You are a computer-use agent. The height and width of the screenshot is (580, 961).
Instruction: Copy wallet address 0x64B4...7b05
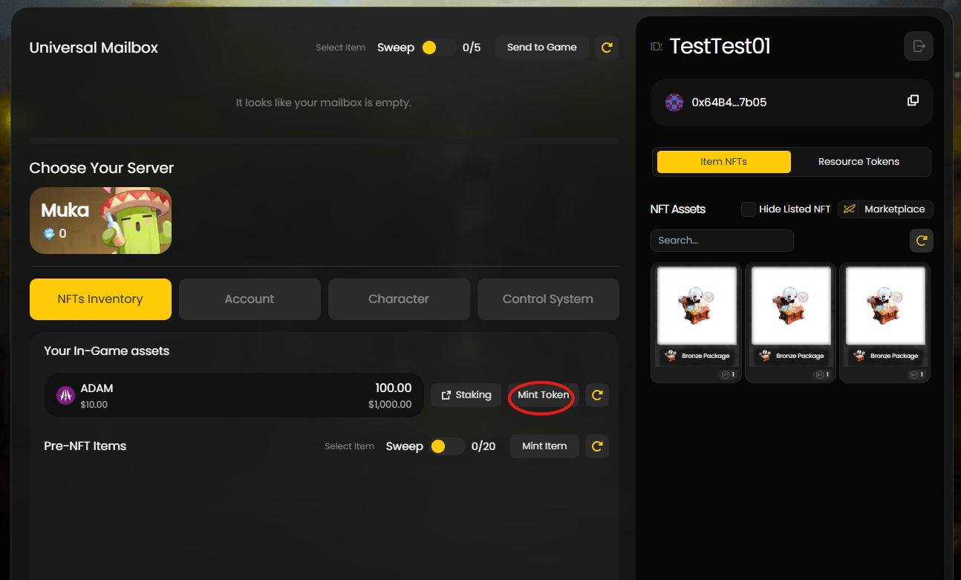tap(913, 101)
